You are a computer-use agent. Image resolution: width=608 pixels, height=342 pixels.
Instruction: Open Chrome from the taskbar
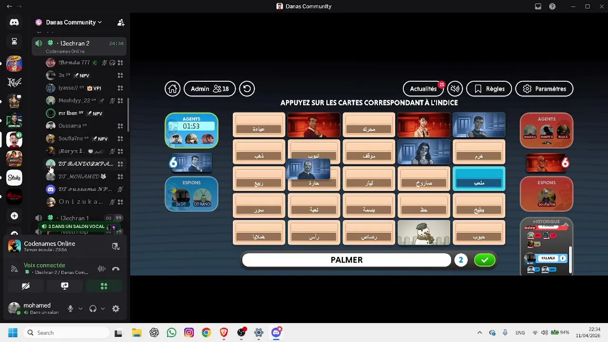click(x=206, y=333)
